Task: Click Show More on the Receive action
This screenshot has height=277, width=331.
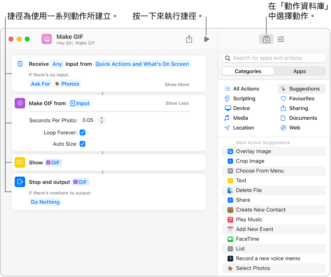Action: (x=177, y=84)
